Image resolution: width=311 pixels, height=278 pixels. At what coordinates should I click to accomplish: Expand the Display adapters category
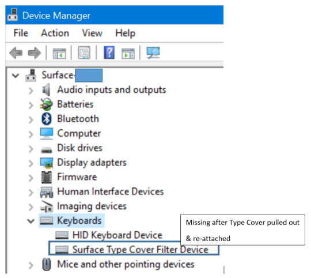tap(31, 163)
